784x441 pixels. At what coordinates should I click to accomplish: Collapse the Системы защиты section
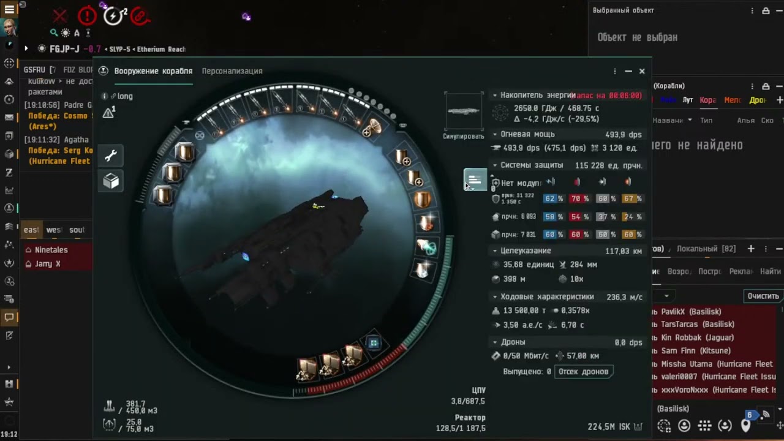[495, 165]
